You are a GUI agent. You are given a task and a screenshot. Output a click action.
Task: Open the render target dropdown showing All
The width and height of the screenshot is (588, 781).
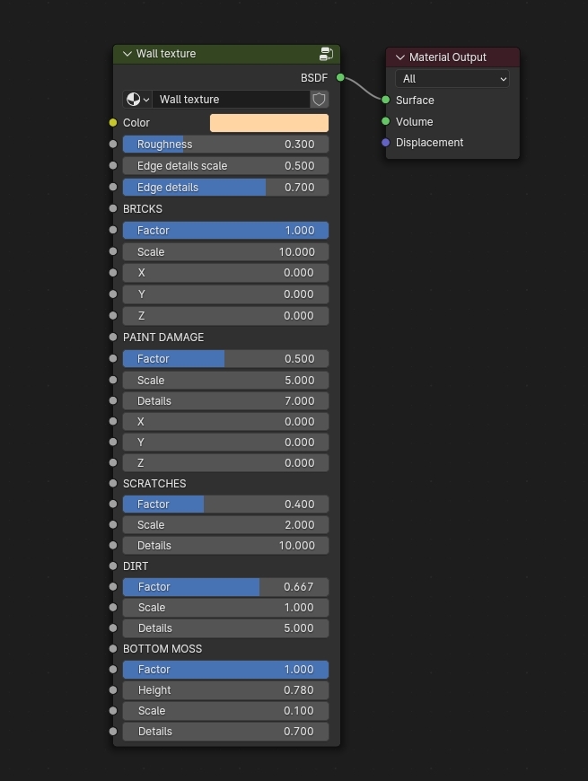452,79
